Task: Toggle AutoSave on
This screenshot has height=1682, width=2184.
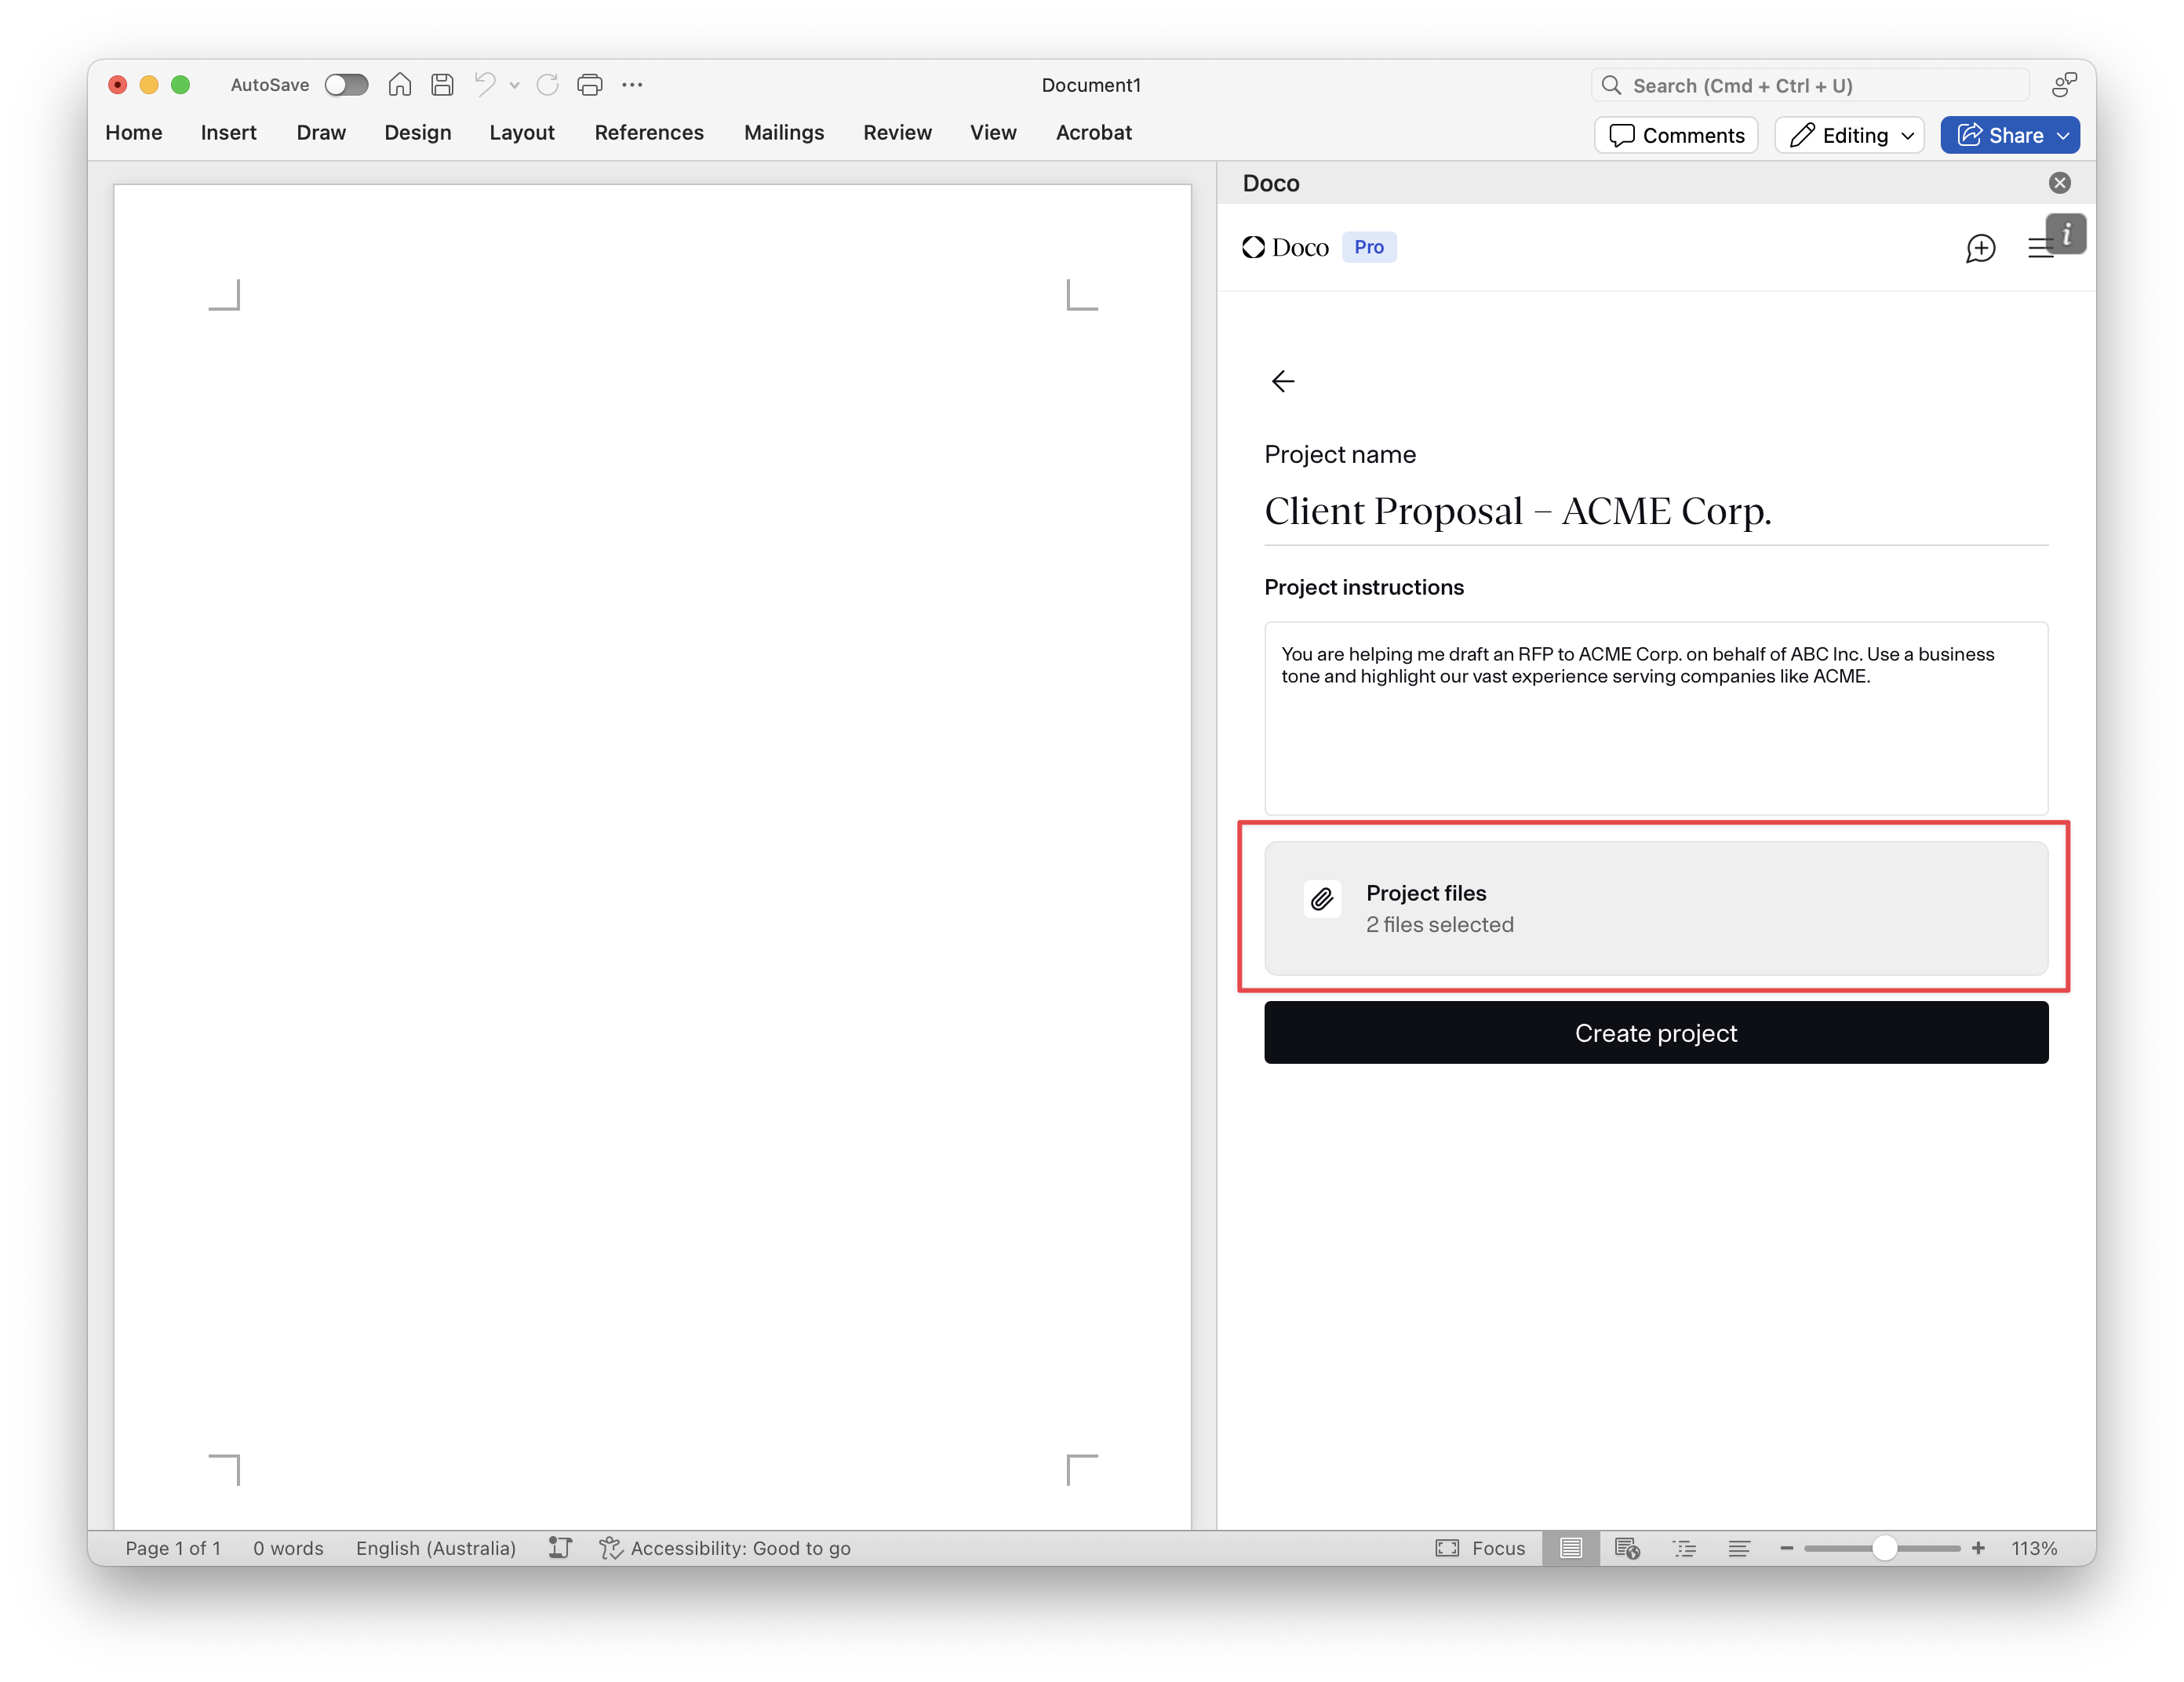Action: point(347,85)
